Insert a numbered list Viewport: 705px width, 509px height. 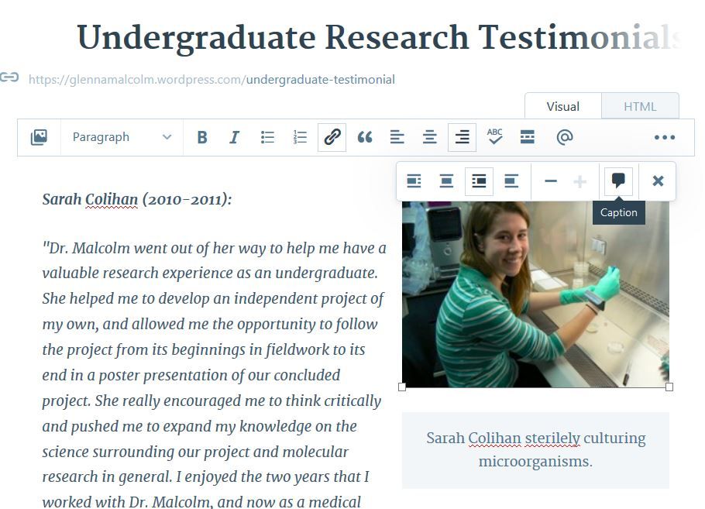coord(300,137)
